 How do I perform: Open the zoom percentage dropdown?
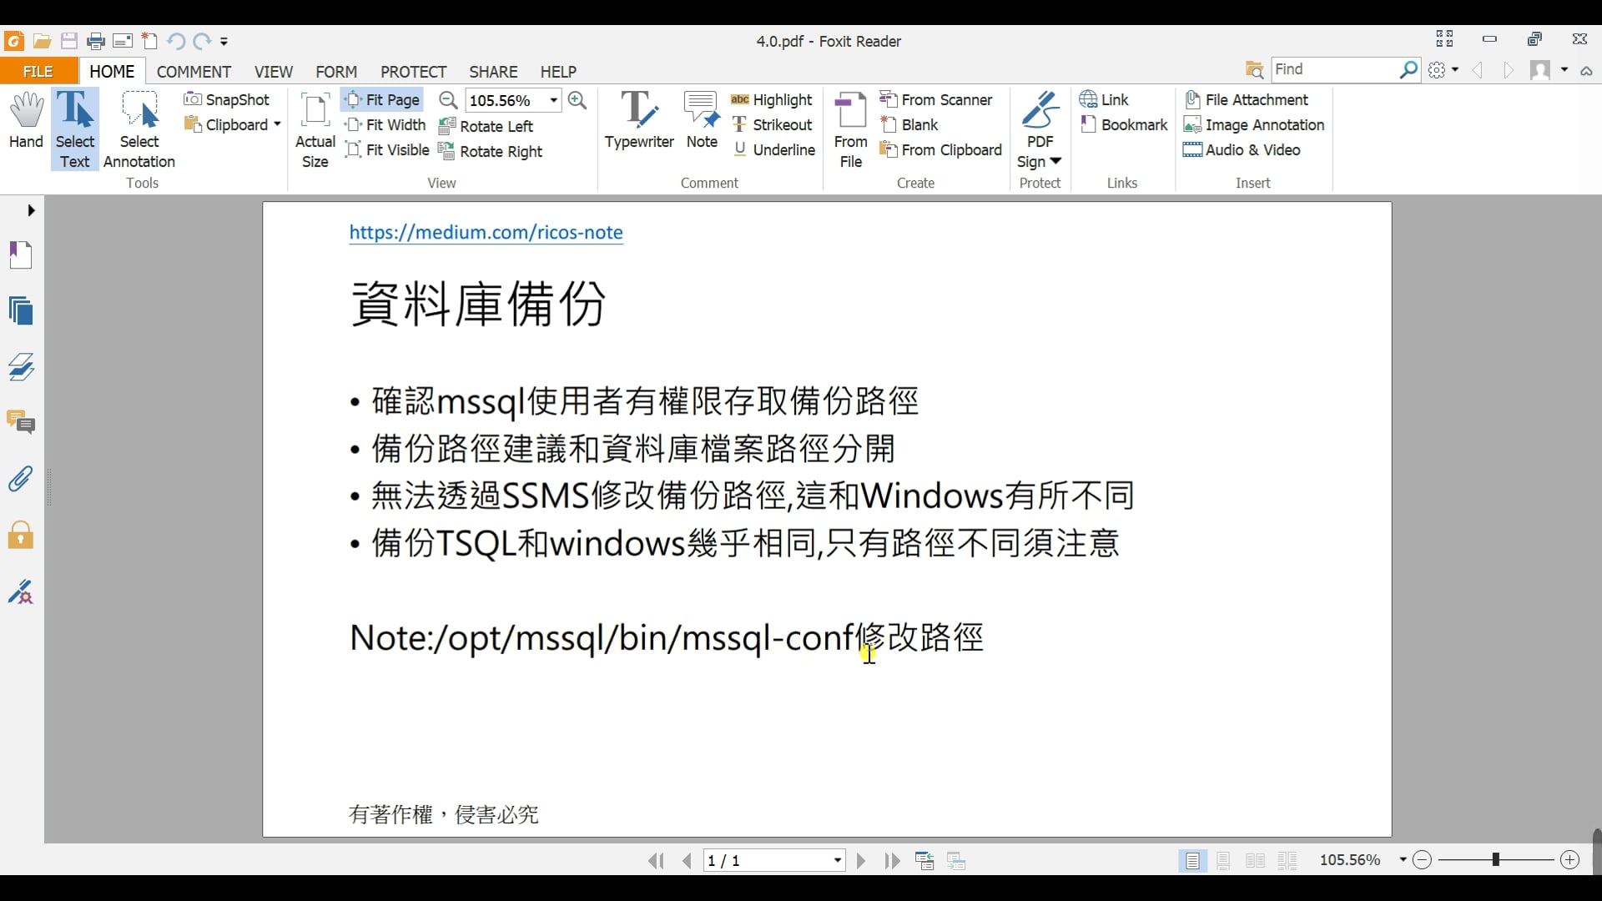(553, 101)
